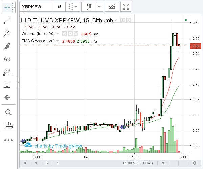Click the 12:00 time axis label
This screenshot has height=169, width=203.
click(x=183, y=157)
